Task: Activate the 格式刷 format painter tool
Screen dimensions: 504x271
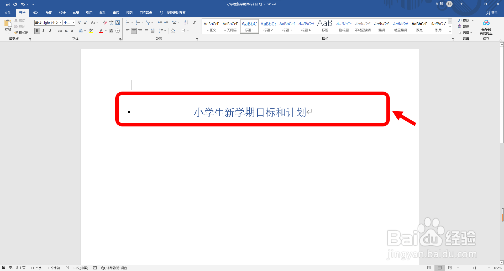Action: tap(21, 32)
